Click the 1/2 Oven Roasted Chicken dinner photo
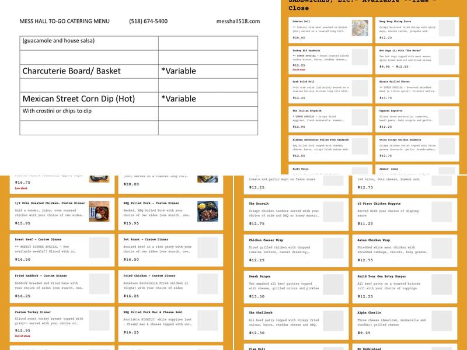Image resolution: width=467 pixels, height=350 pixels. pyautogui.click(x=99, y=211)
